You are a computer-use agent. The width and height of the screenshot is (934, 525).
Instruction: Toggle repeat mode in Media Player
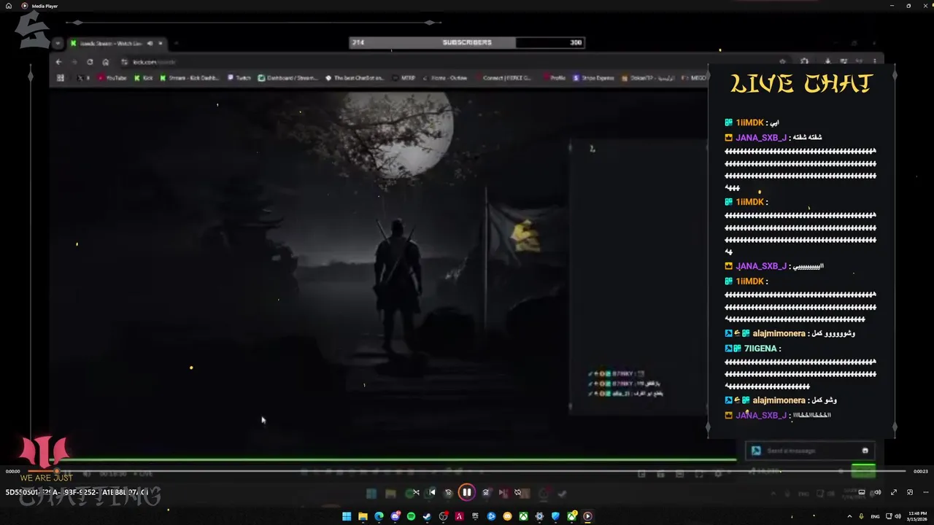point(517,492)
